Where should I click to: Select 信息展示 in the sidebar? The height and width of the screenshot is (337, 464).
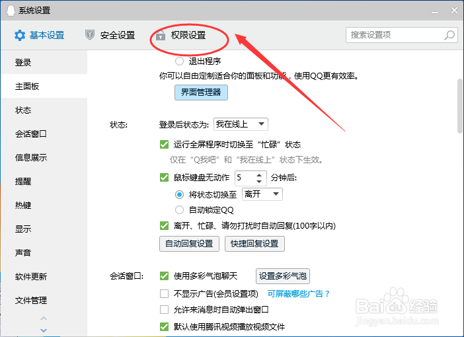(x=44, y=157)
